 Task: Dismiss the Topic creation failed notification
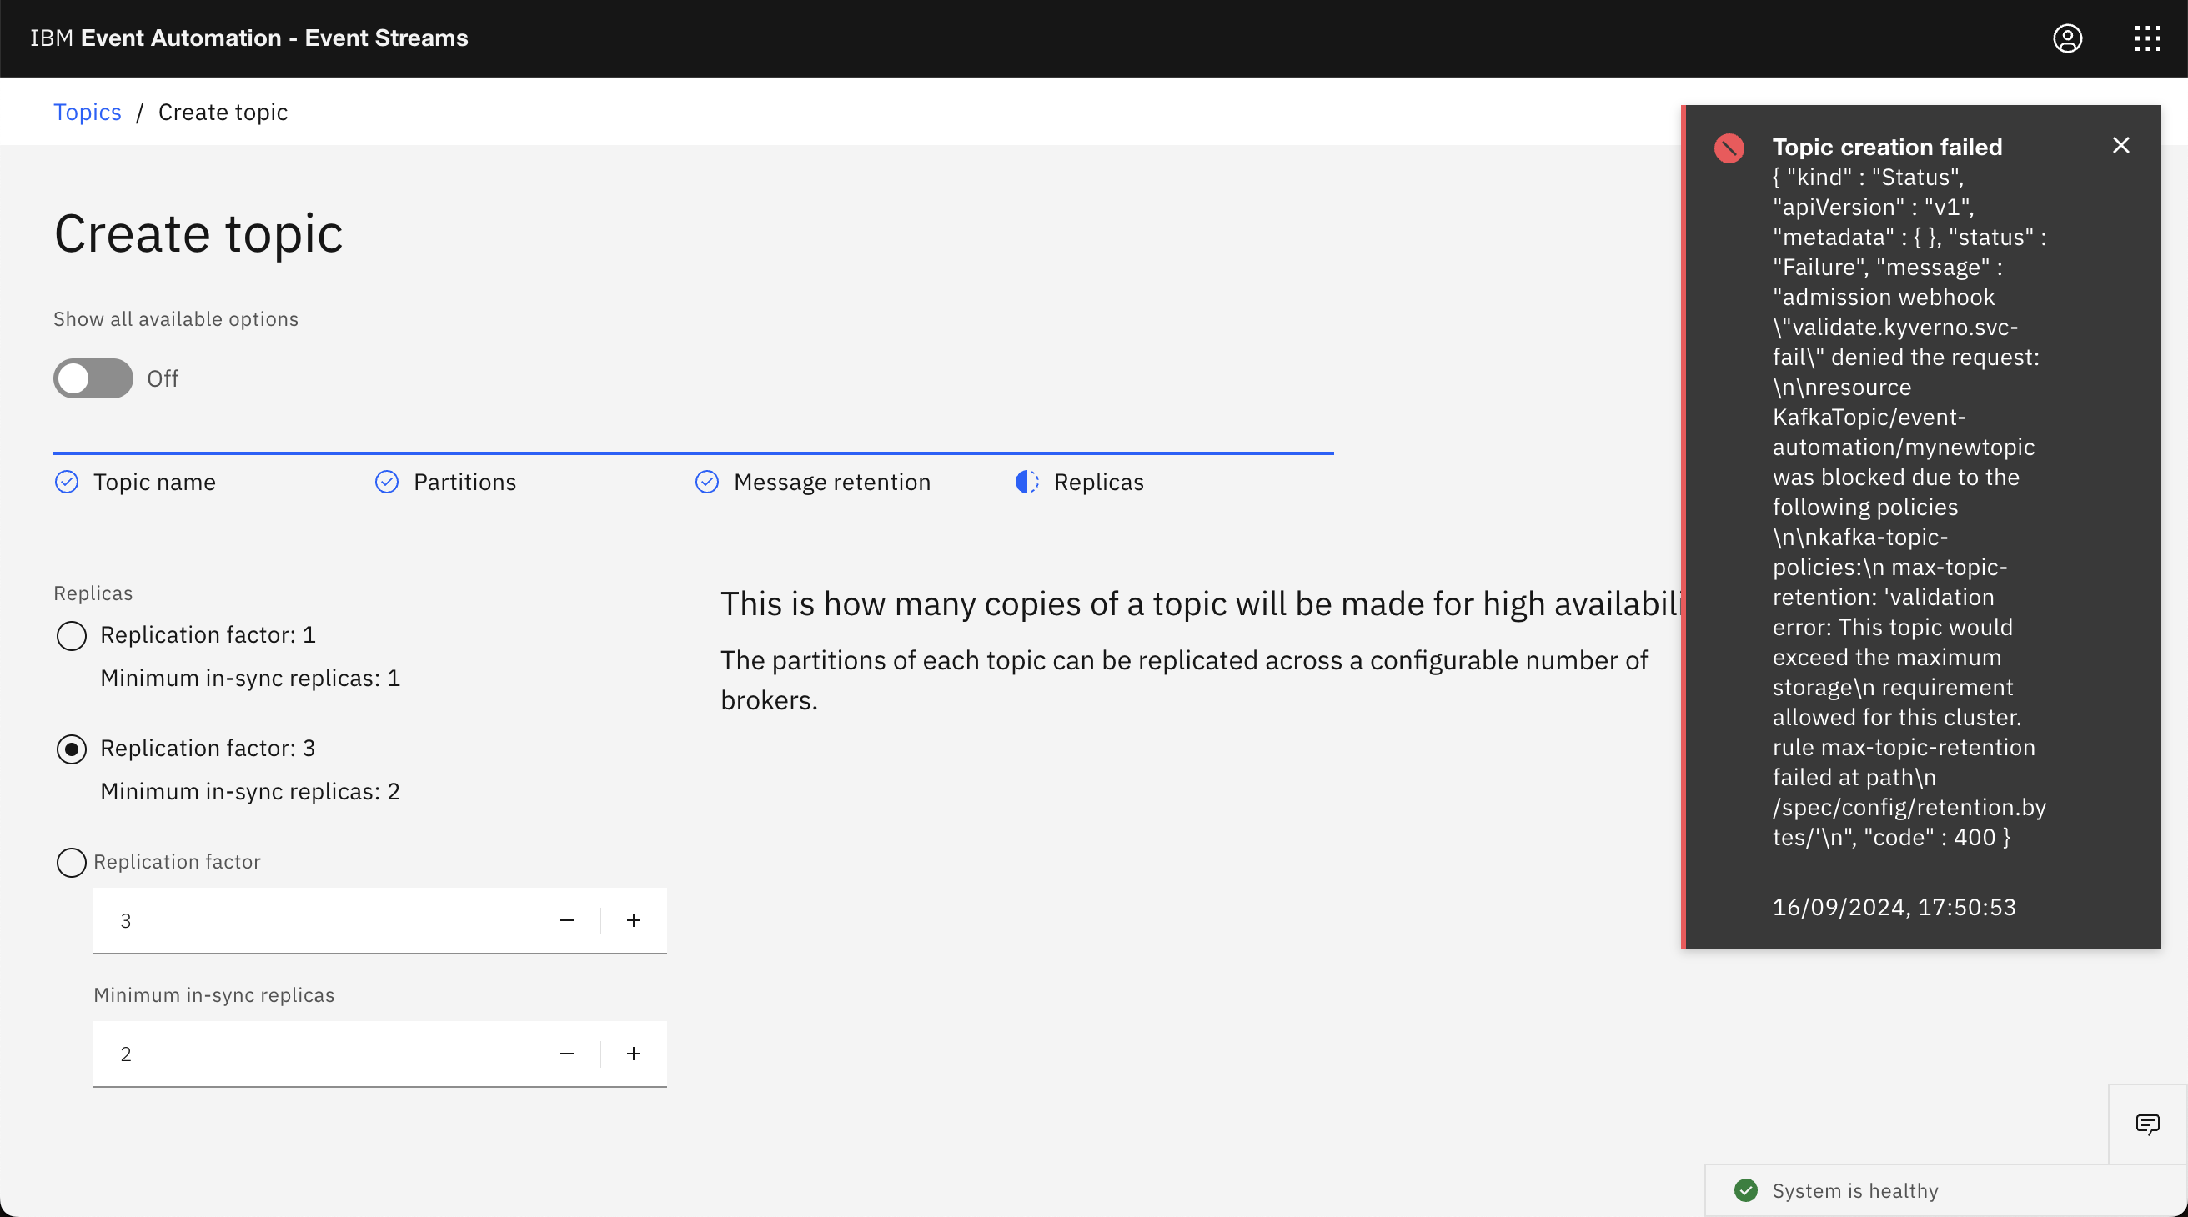click(2121, 145)
